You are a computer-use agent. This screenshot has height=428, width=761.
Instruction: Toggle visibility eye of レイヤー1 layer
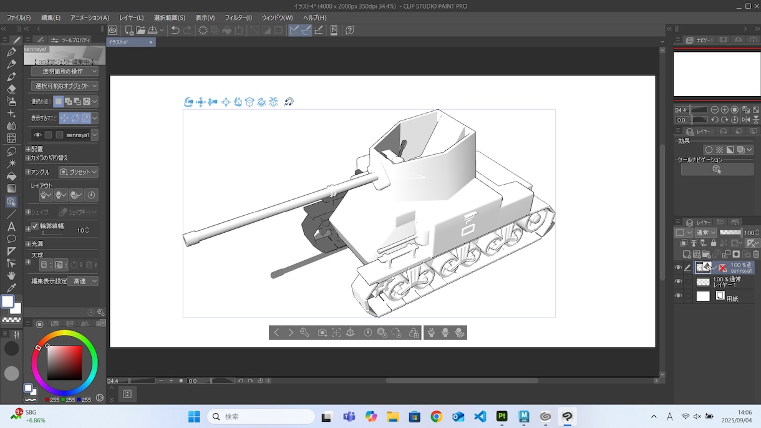pos(678,282)
